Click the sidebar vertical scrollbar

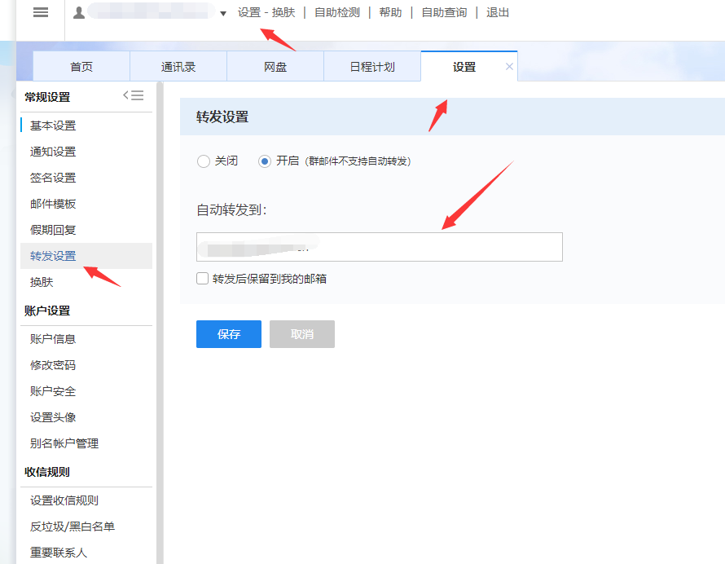[x=160, y=326]
